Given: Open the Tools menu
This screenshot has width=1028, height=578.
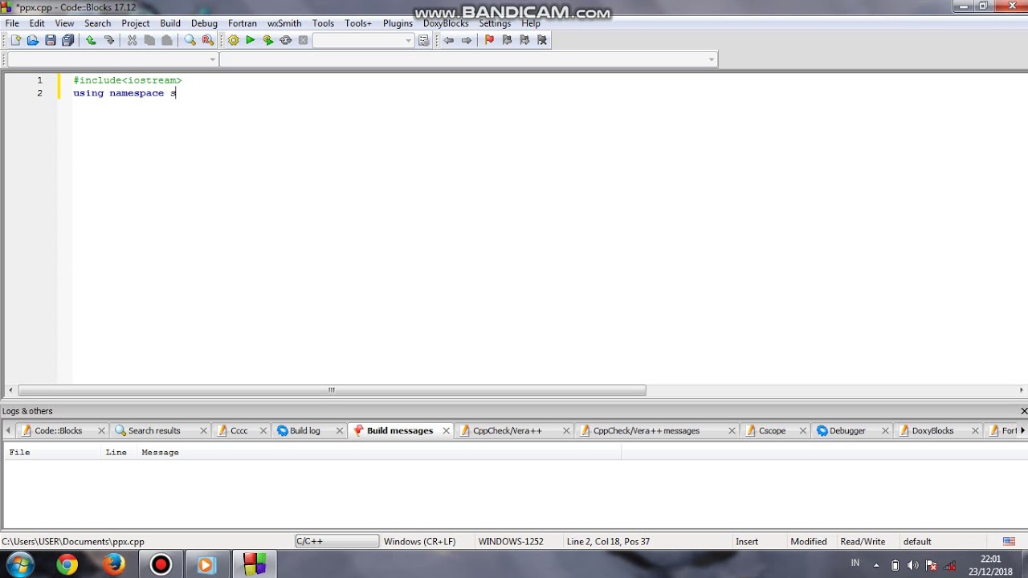Looking at the screenshot, I should pos(323,23).
